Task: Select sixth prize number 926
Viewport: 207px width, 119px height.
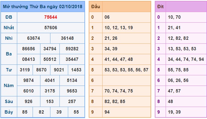Action: (x=28, y=102)
